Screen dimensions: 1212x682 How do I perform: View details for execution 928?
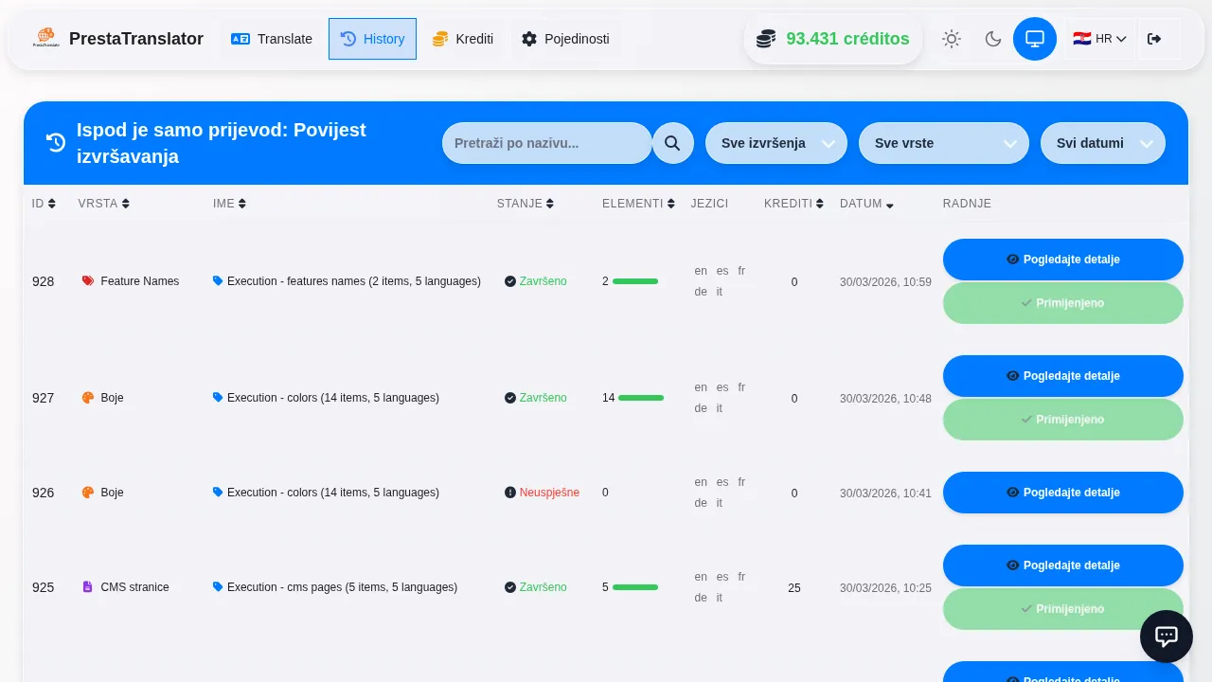pos(1062,260)
